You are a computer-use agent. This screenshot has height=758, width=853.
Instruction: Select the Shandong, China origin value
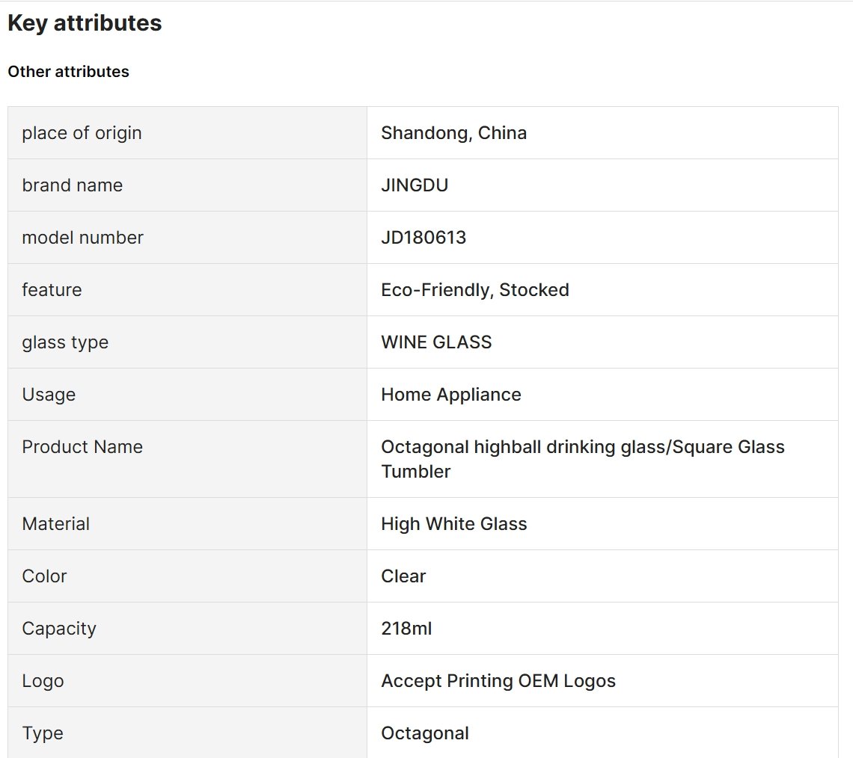[x=453, y=133]
